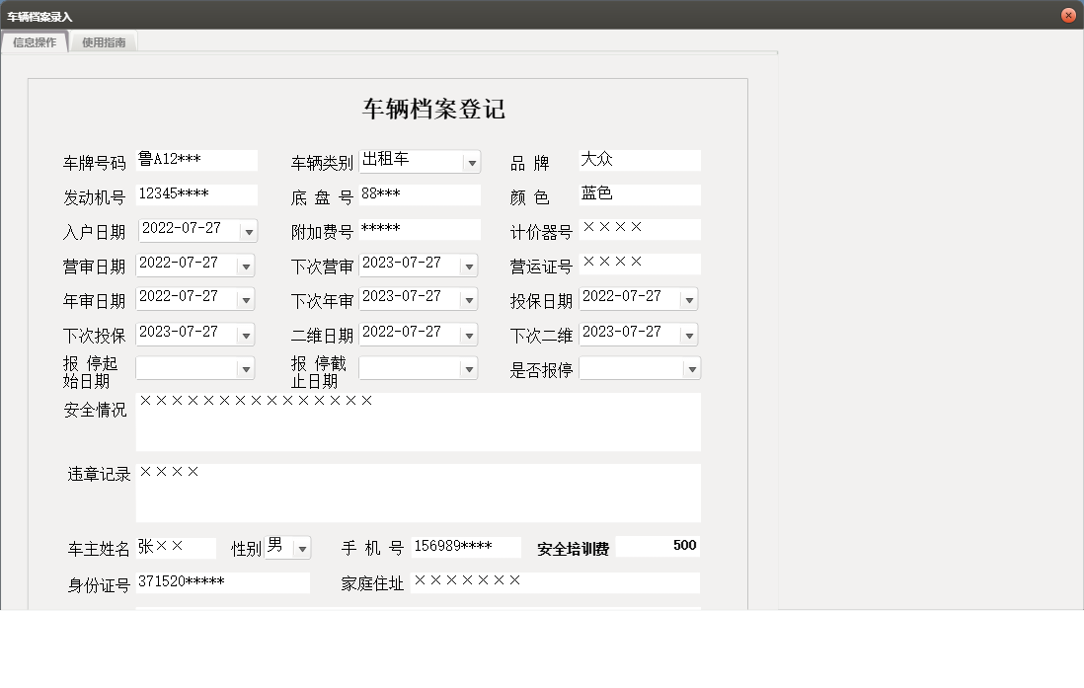Viewport: 1084px width, 688px height.
Task: Click the 安全培训费 field showing 500
Action: coord(658,545)
